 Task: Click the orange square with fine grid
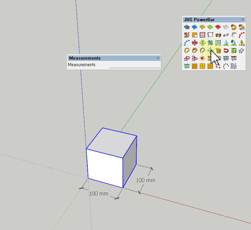point(210,66)
